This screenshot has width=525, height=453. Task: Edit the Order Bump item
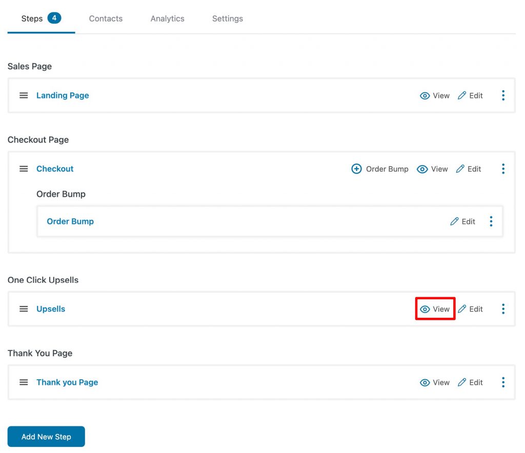(x=462, y=221)
